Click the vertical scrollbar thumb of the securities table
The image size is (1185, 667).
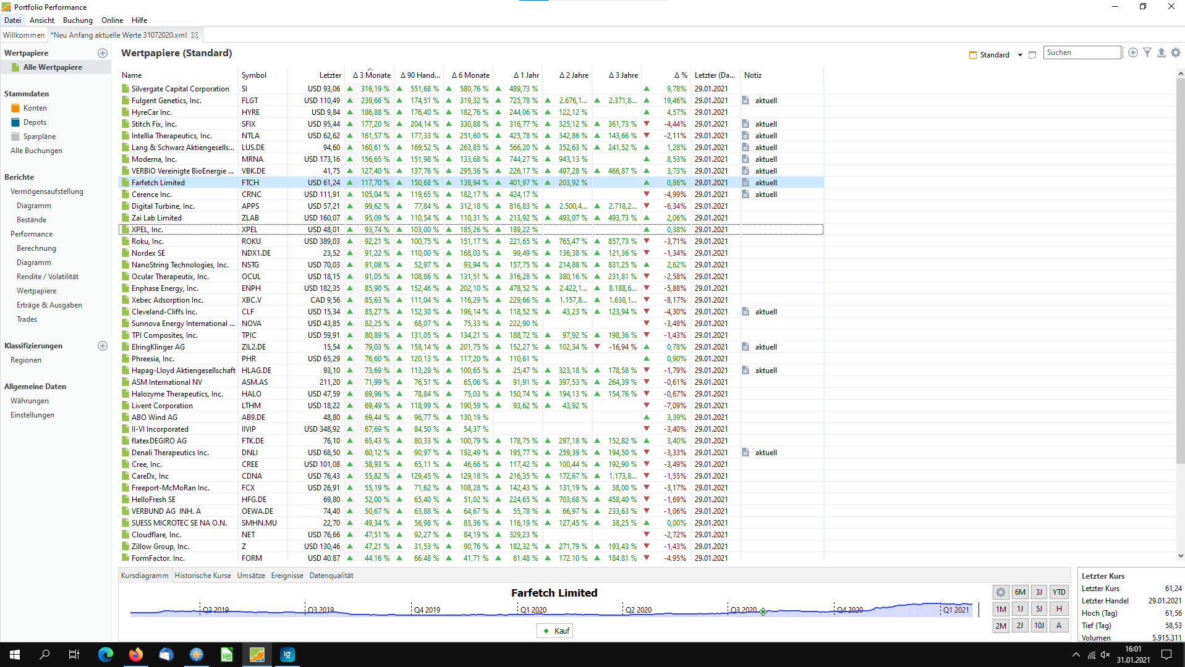click(x=1180, y=272)
